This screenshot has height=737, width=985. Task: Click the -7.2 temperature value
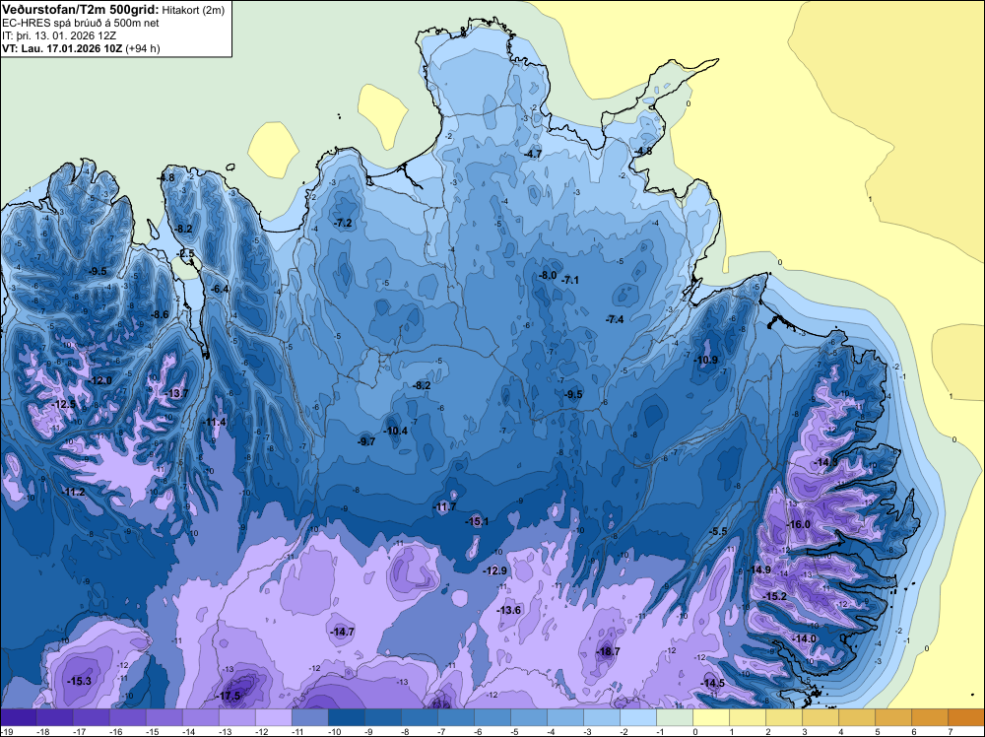click(343, 223)
